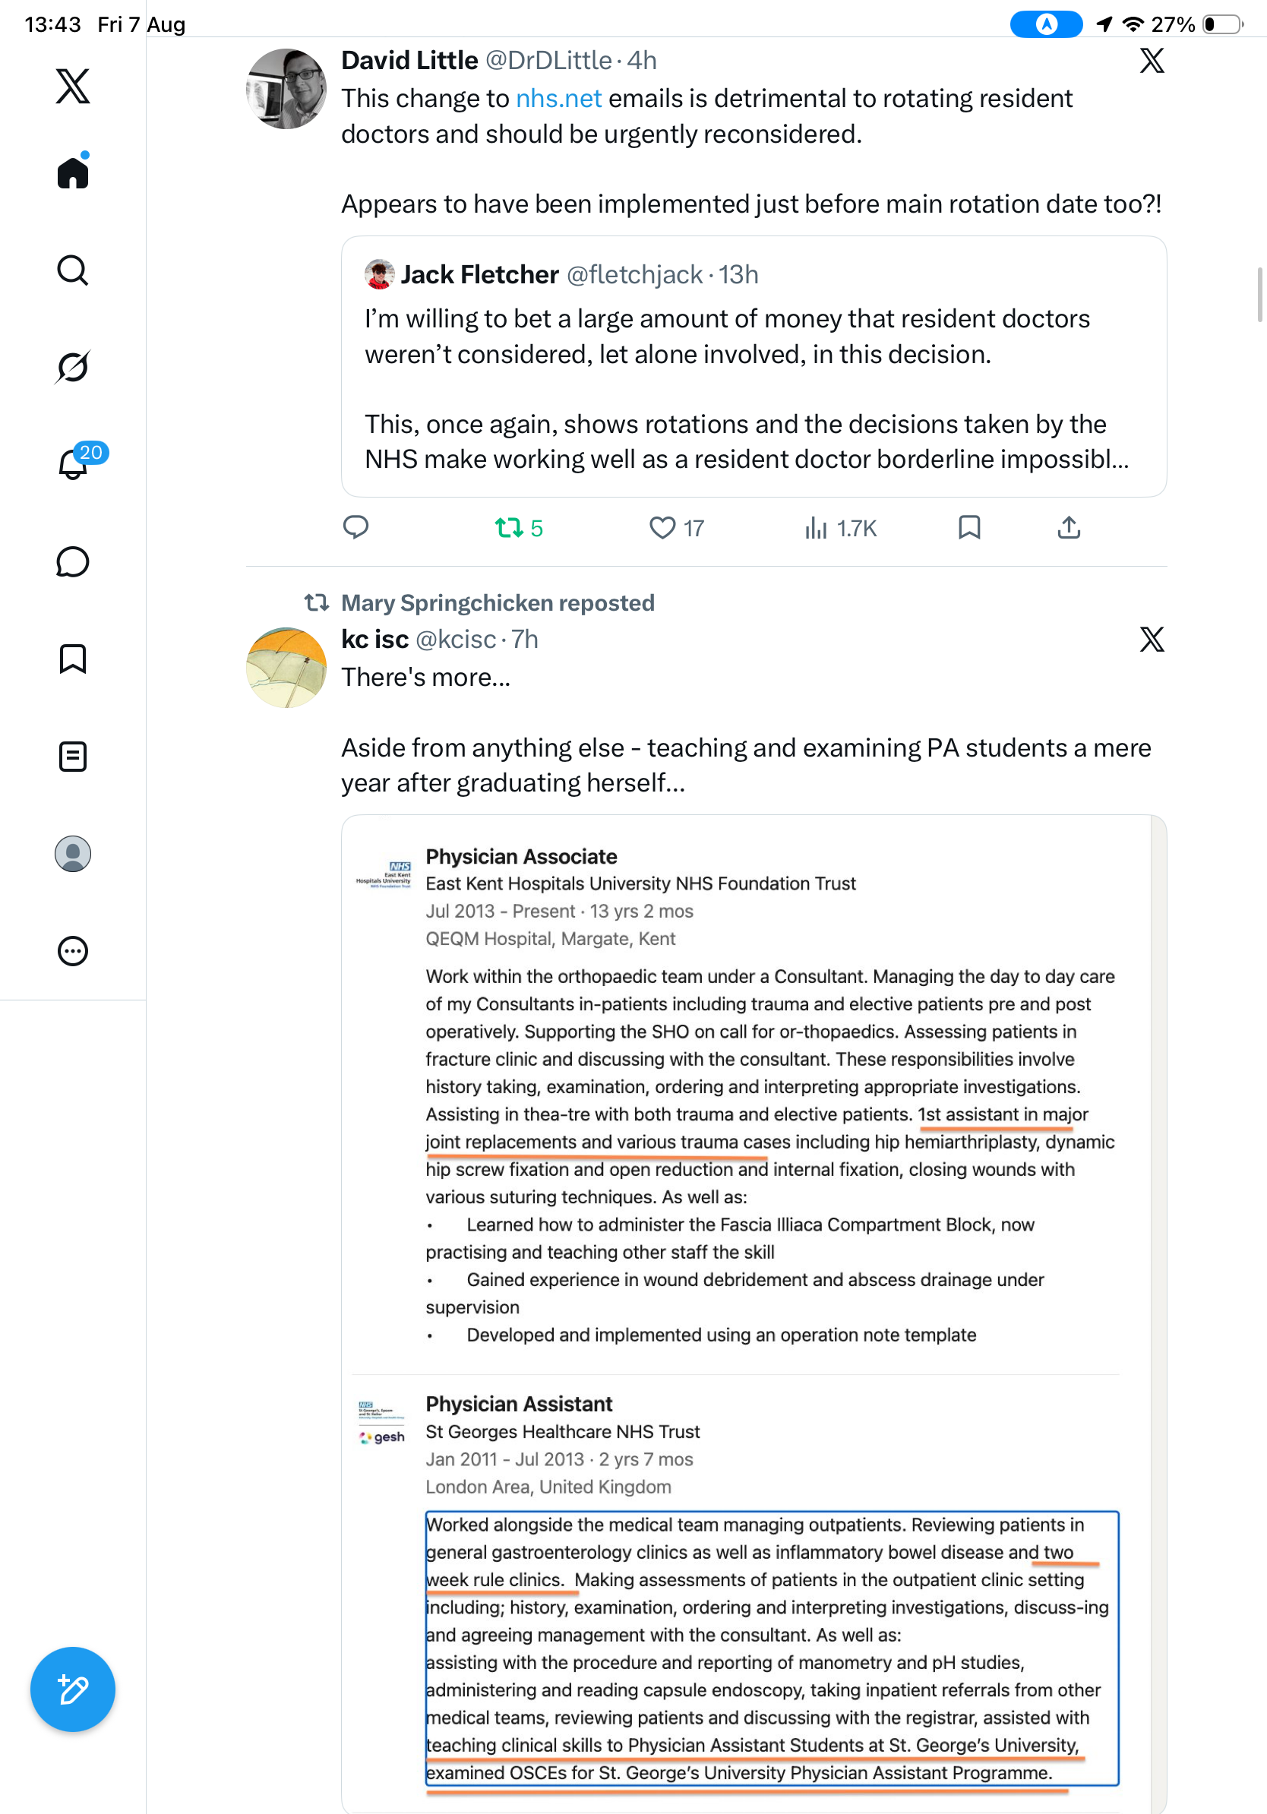The height and width of the screenshot is (1814, 1267).
Task: Reply to David Little's post
Action: point(356,527)
